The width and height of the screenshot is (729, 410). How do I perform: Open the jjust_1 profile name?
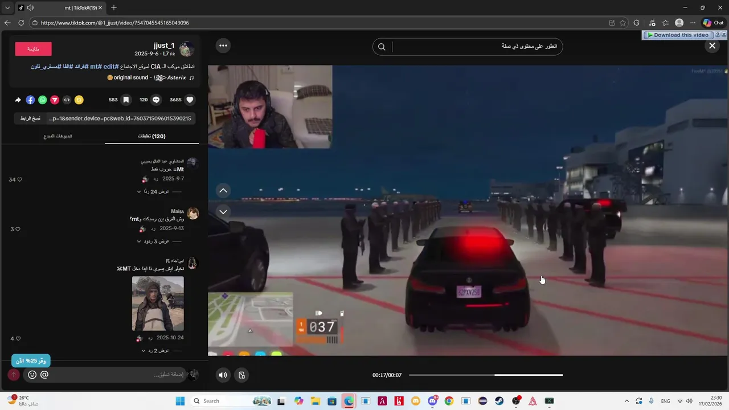(x=164, y=46)
